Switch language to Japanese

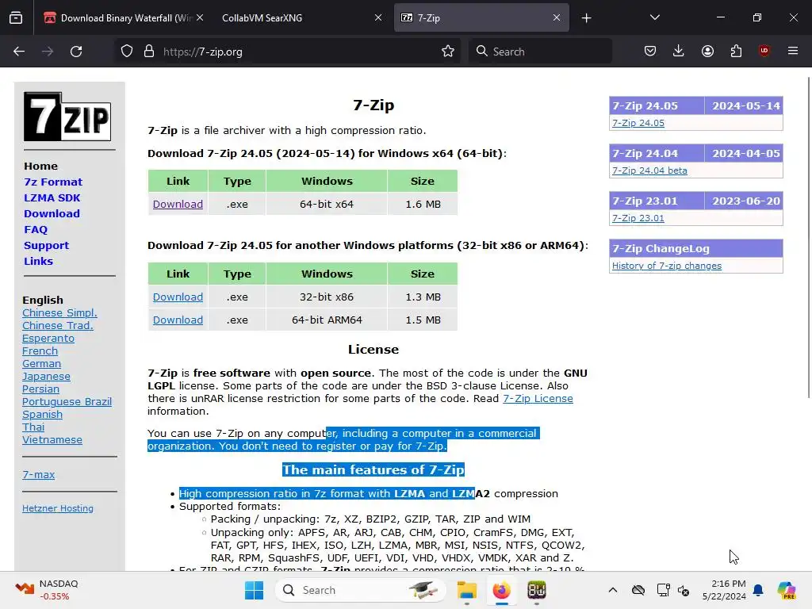pos(46,377)
